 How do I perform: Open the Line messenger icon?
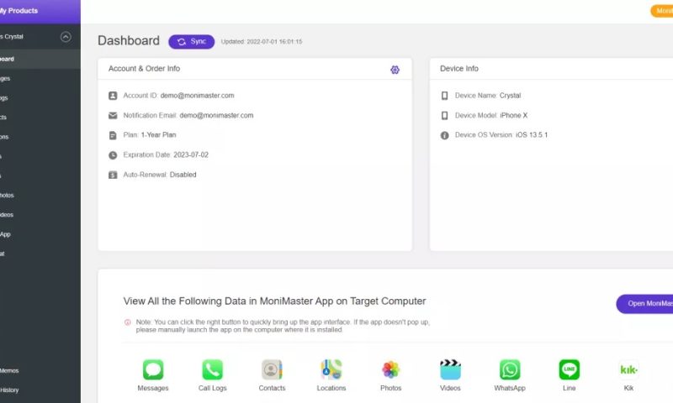pyautogui.click(x=570, y=369)
